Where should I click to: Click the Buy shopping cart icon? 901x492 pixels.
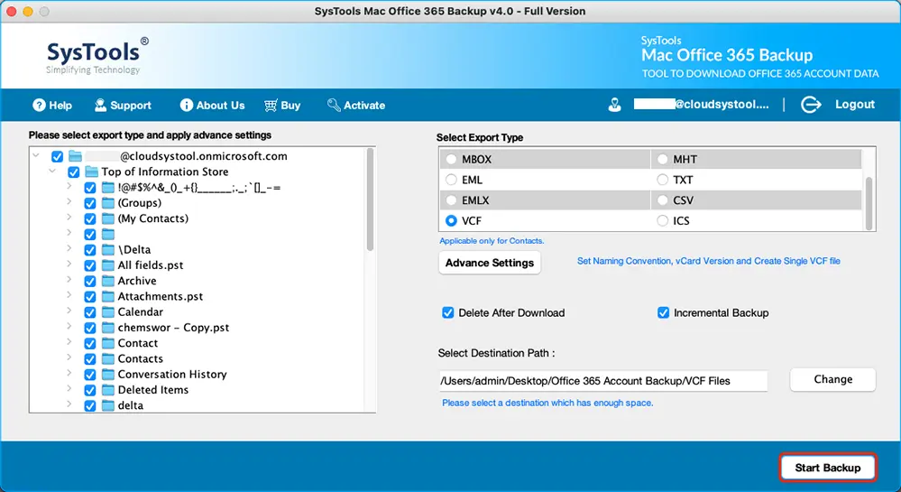[x=271, y=106]
